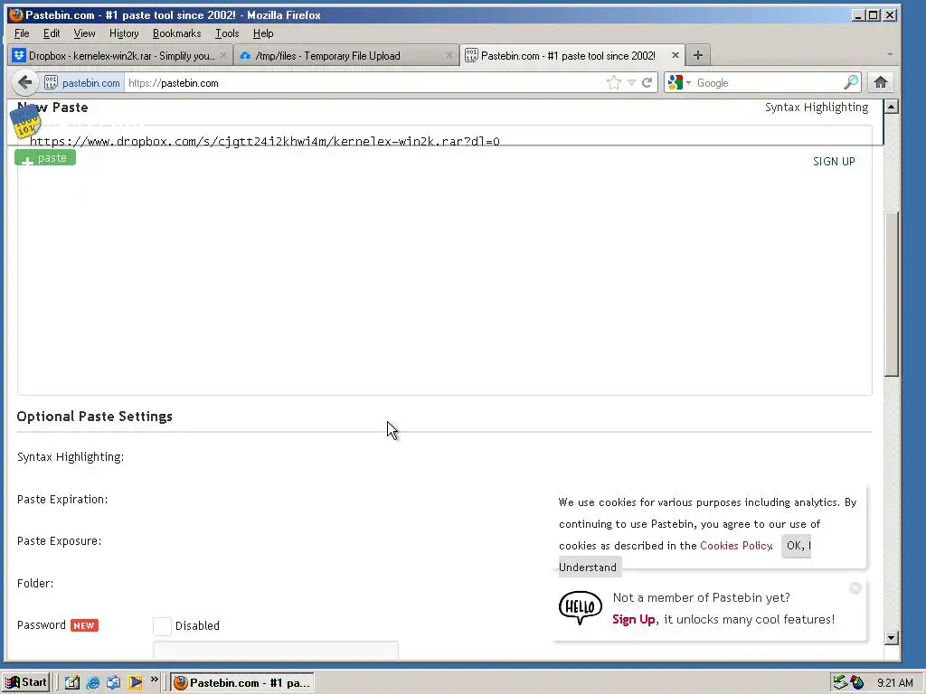Click the vertical scrollbar thumb
Screen dimensions: 926x694
tap(891, 294)
